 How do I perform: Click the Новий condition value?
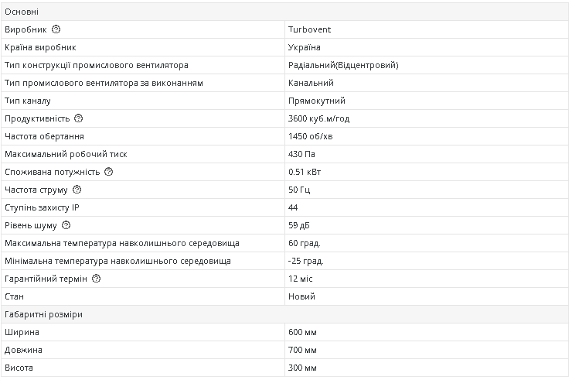[301, 296]
